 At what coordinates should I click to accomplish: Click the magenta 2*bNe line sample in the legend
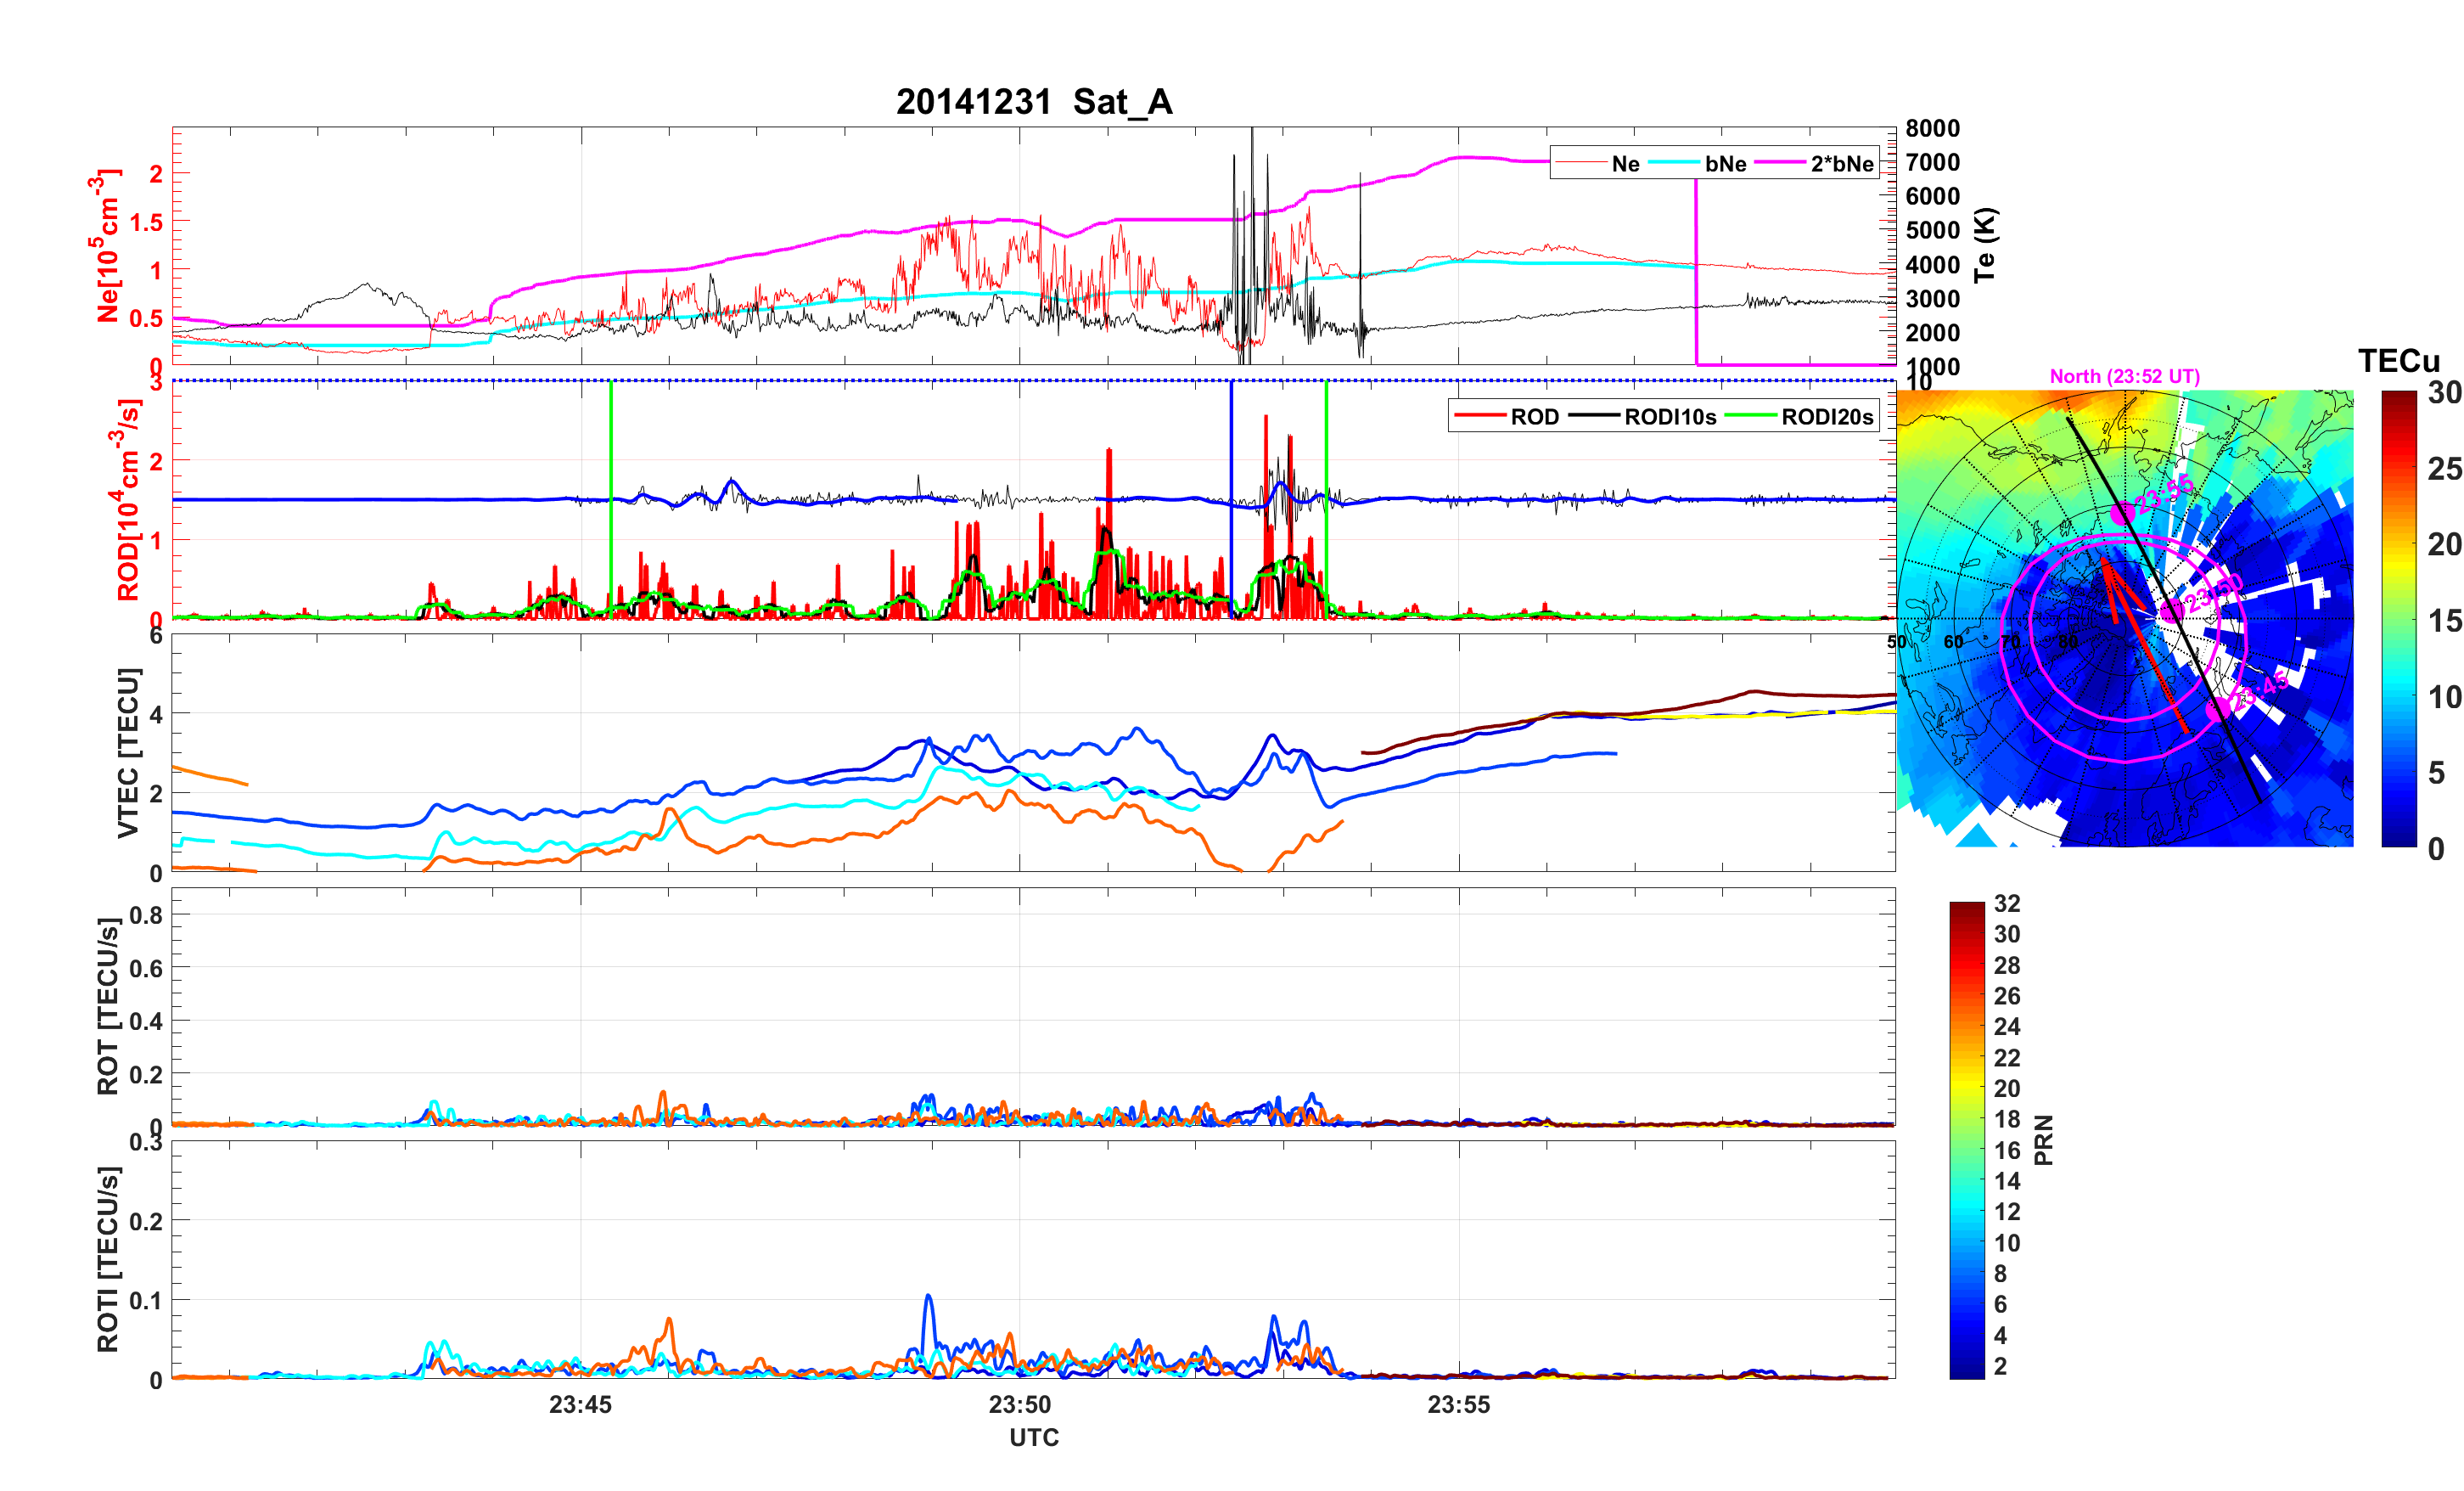point(1780,163)
